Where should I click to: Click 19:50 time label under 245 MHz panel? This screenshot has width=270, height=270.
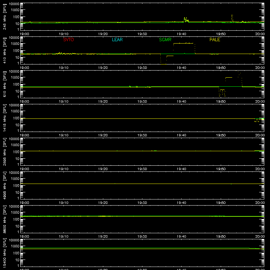click(221, 34)
